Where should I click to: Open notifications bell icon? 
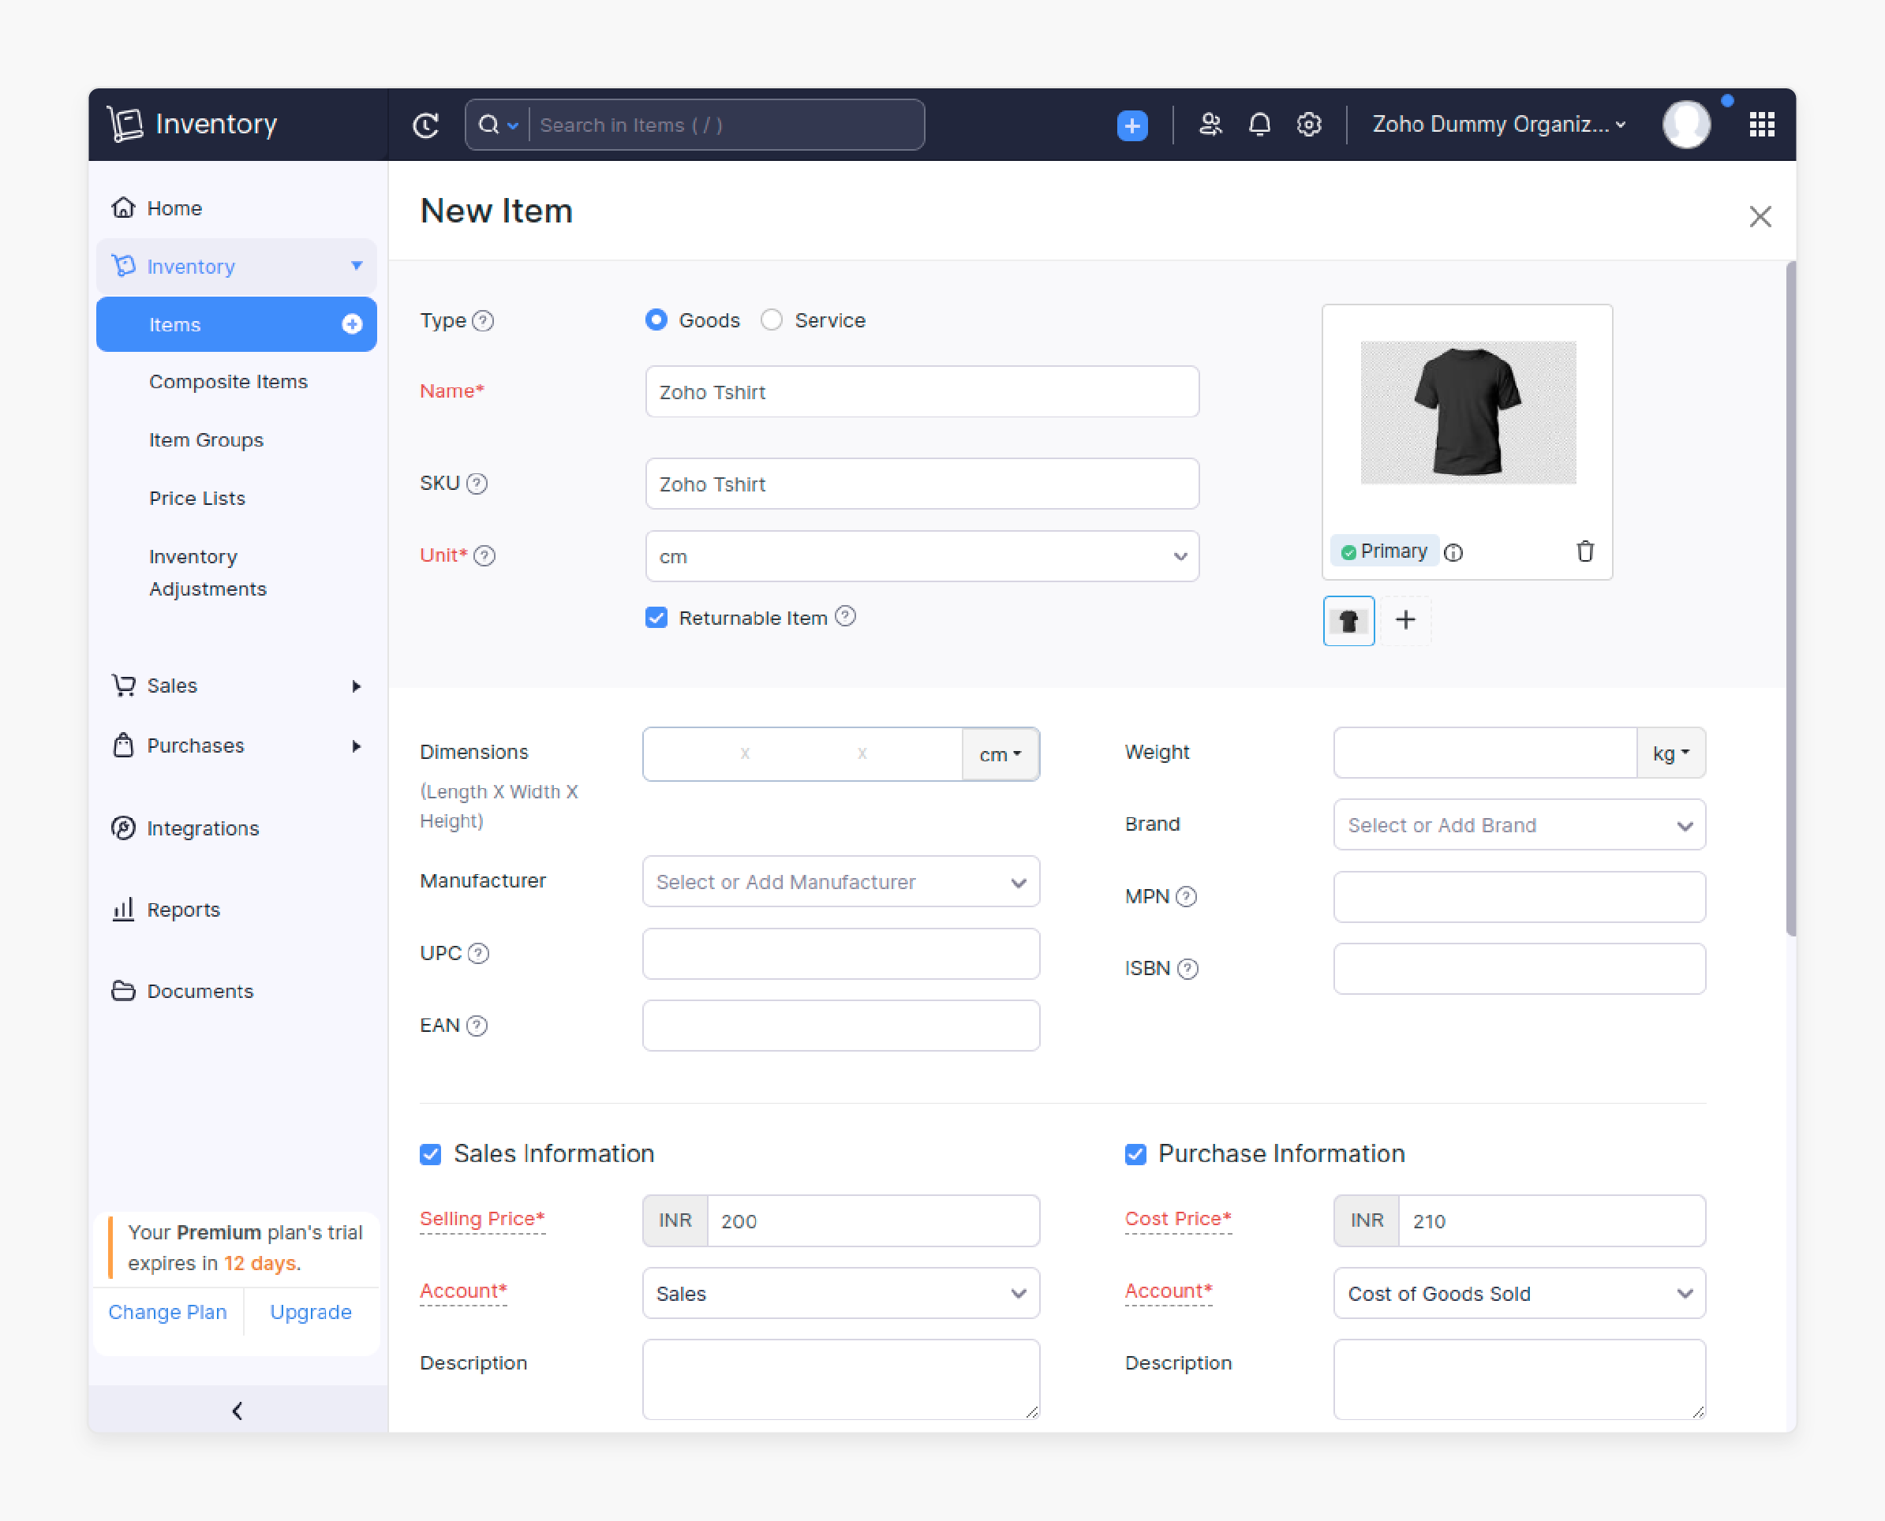(x=1259, y=125)
